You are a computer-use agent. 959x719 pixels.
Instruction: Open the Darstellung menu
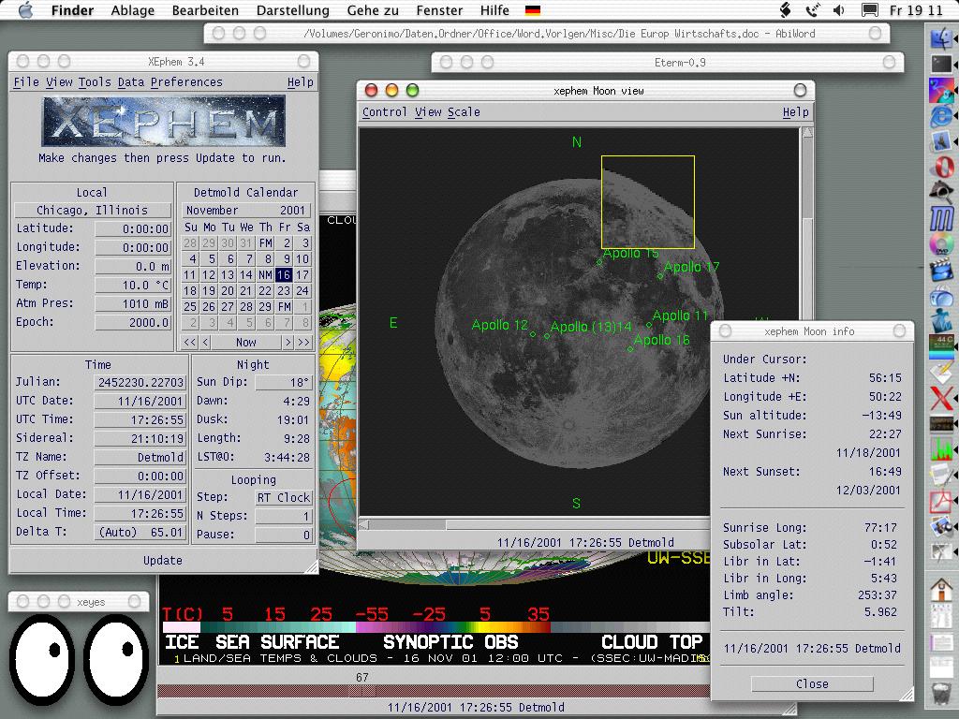click(293, 10)
